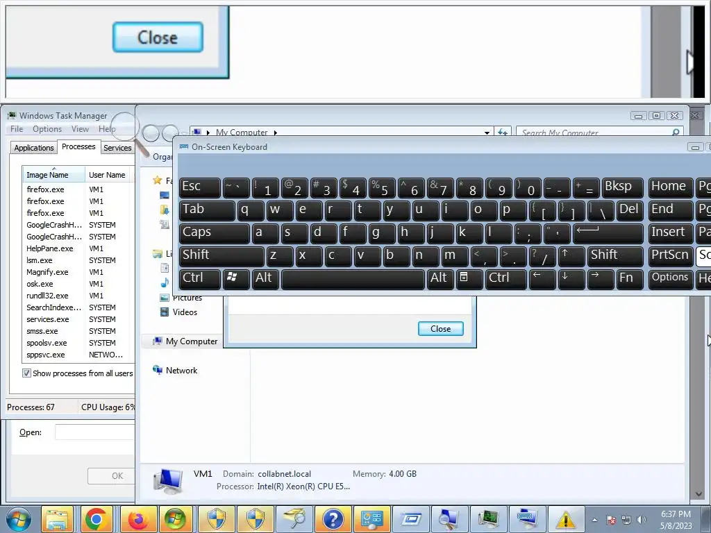Toggle Show processes from all users checkbox
Screen dimensions: 711x533
pos(27,373)
